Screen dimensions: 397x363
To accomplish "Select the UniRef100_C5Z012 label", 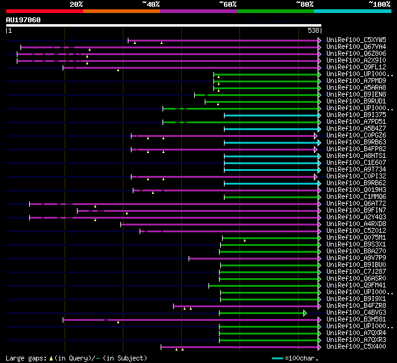I will (356, 231).
